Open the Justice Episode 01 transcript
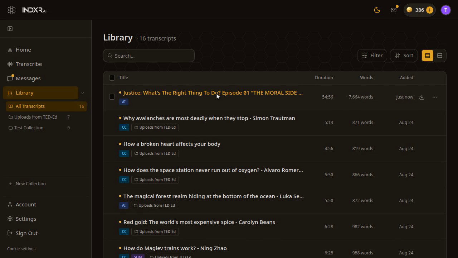 (213, 93)
